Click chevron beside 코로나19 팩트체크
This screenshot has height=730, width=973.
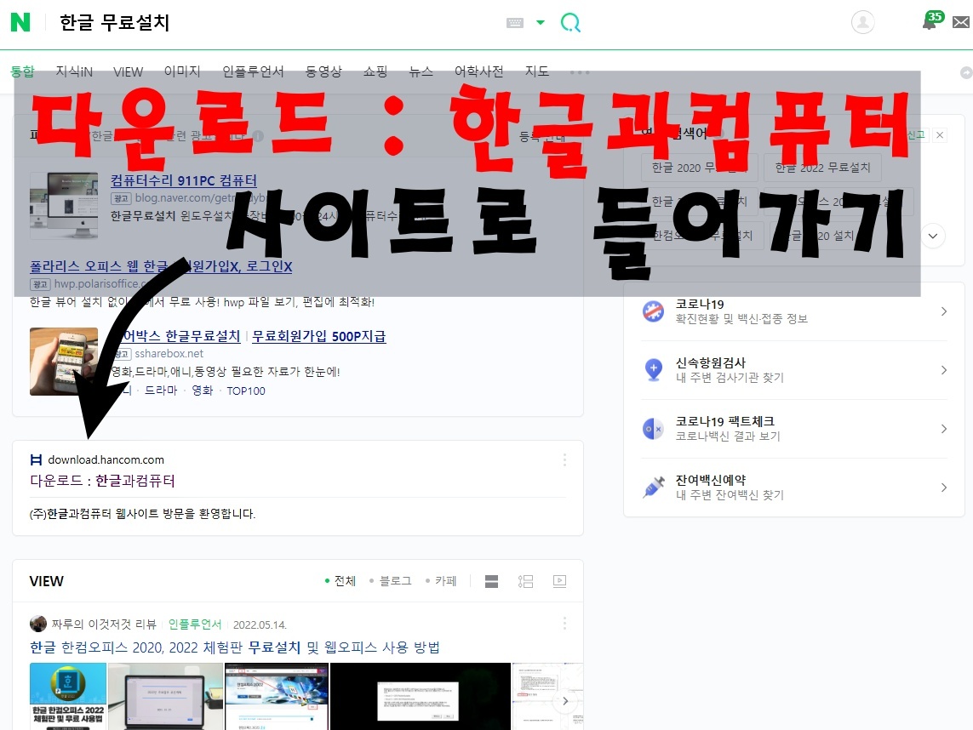tap(943, 429)
